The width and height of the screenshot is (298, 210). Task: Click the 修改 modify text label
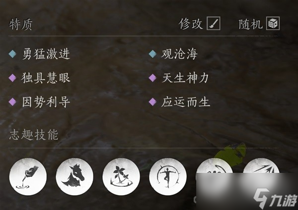[190, 24]
